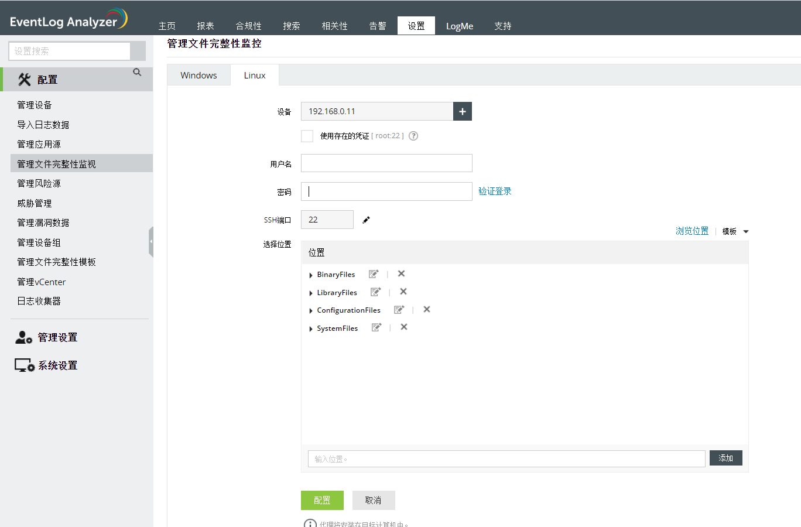801x527 pixels.
Task: Enable the 使用存在的凭证 checkbox
Action: (x=307, y=136)
